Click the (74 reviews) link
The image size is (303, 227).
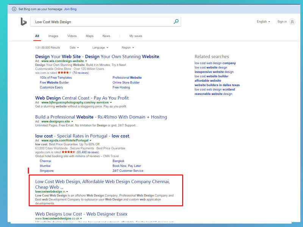coord(81,73)
